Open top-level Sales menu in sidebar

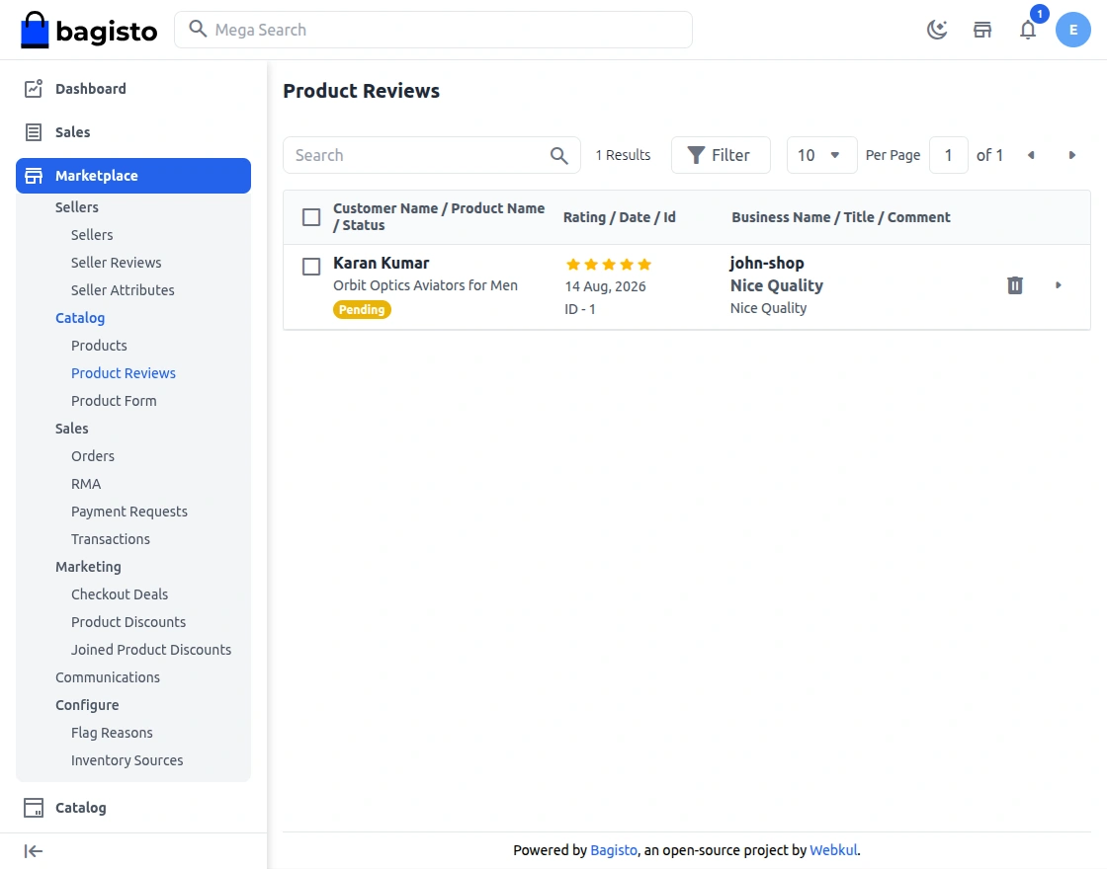(x=73, y=132)
